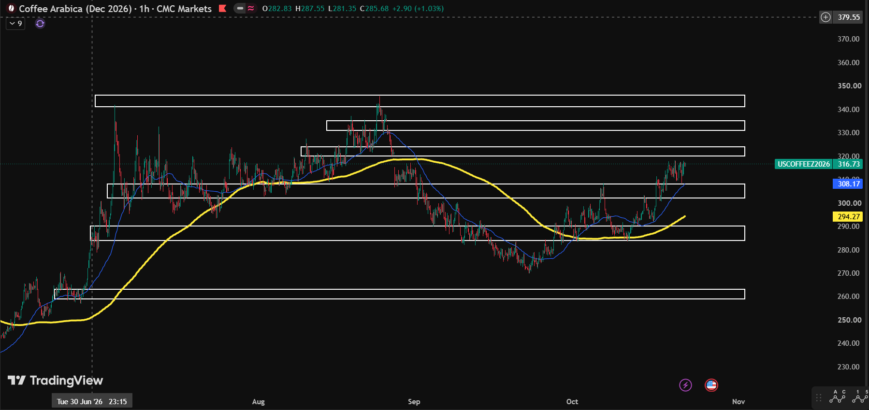Click the +2.90 (+1.03%) change value
This screenshot has height=410, width=869.
coord(418,9)
